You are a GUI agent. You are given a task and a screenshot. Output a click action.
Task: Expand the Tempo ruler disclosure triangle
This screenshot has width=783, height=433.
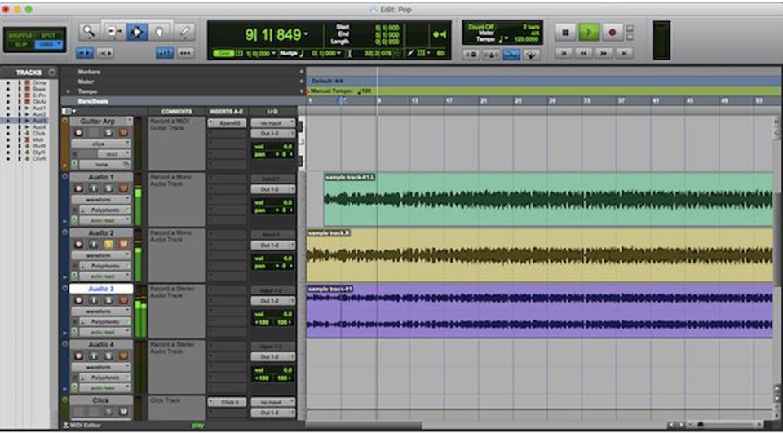click(69, 91)
